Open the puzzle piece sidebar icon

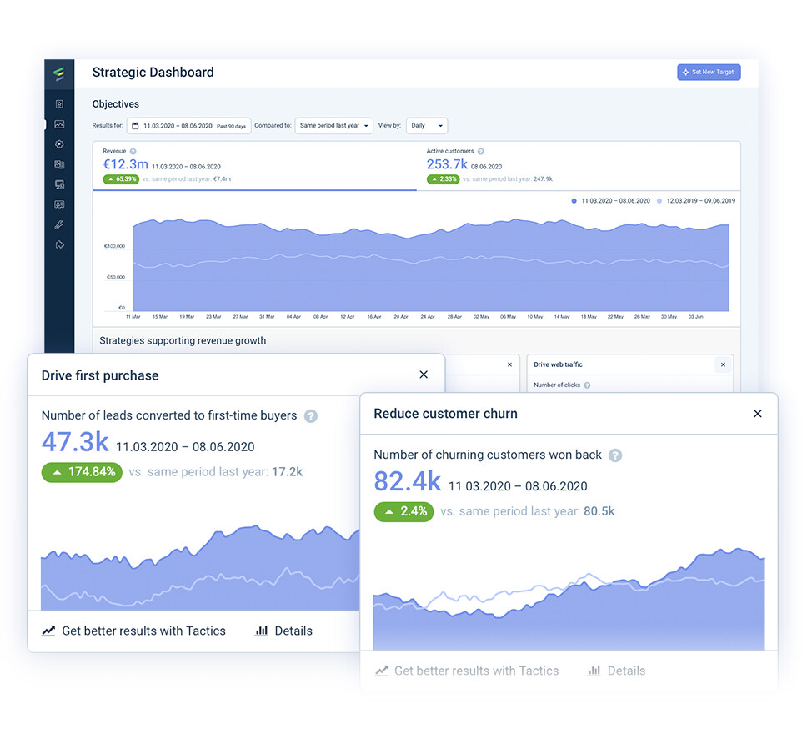pos(60,244)
